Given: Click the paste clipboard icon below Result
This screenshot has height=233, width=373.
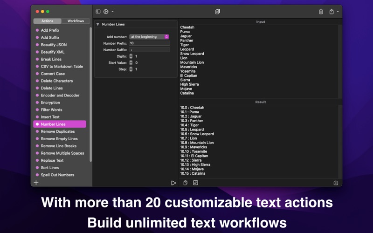Looking at the screenshot, I should click(x=186, y=183).
